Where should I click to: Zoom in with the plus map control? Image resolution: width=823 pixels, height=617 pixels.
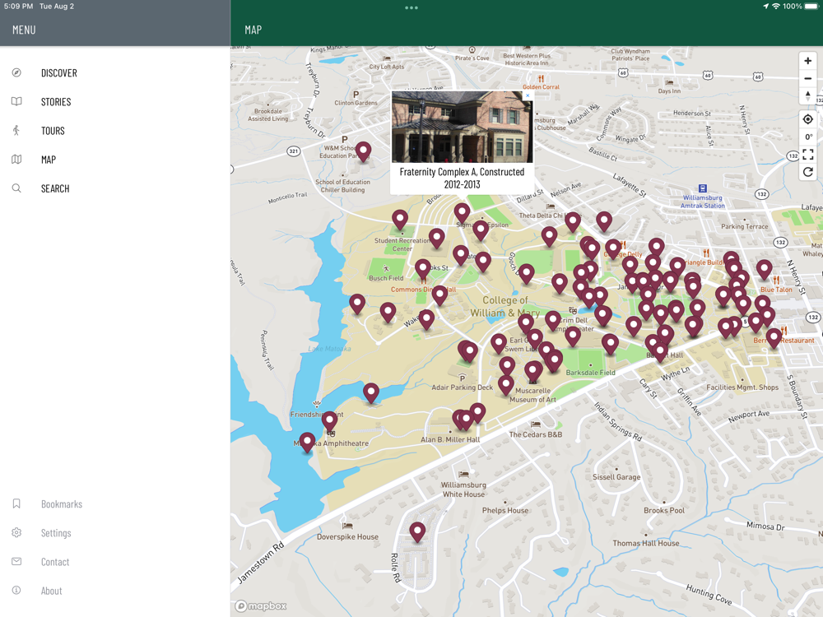(x=808, y=62)
